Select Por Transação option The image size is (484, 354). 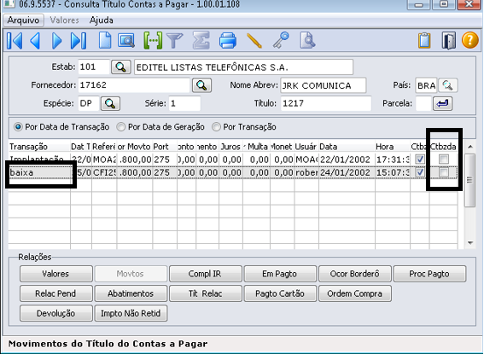[244, 127]
